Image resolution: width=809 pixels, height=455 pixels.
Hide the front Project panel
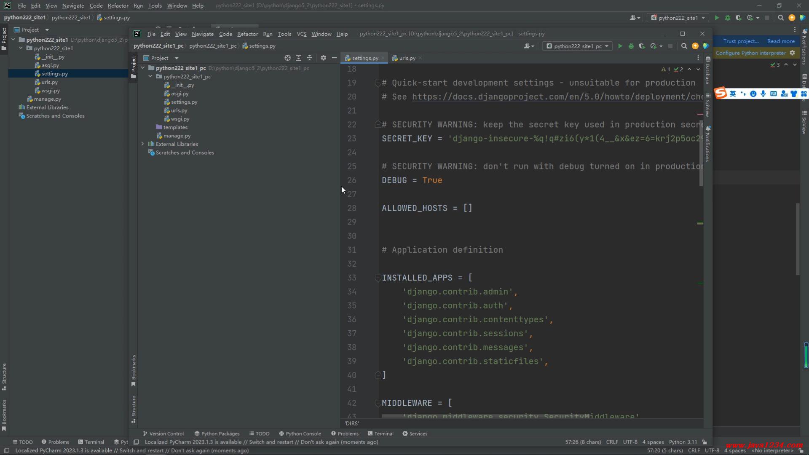pyautogui.click(x=334, y=58)
